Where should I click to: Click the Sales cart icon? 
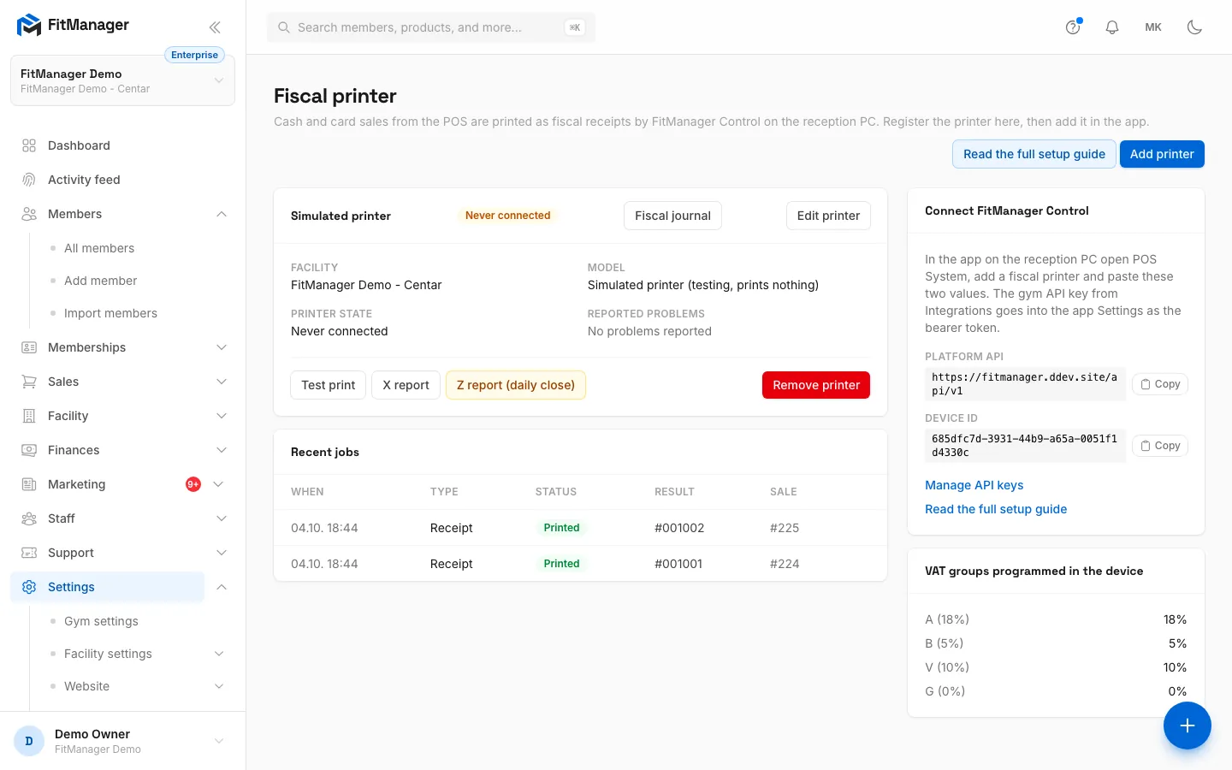coord(29,382)
